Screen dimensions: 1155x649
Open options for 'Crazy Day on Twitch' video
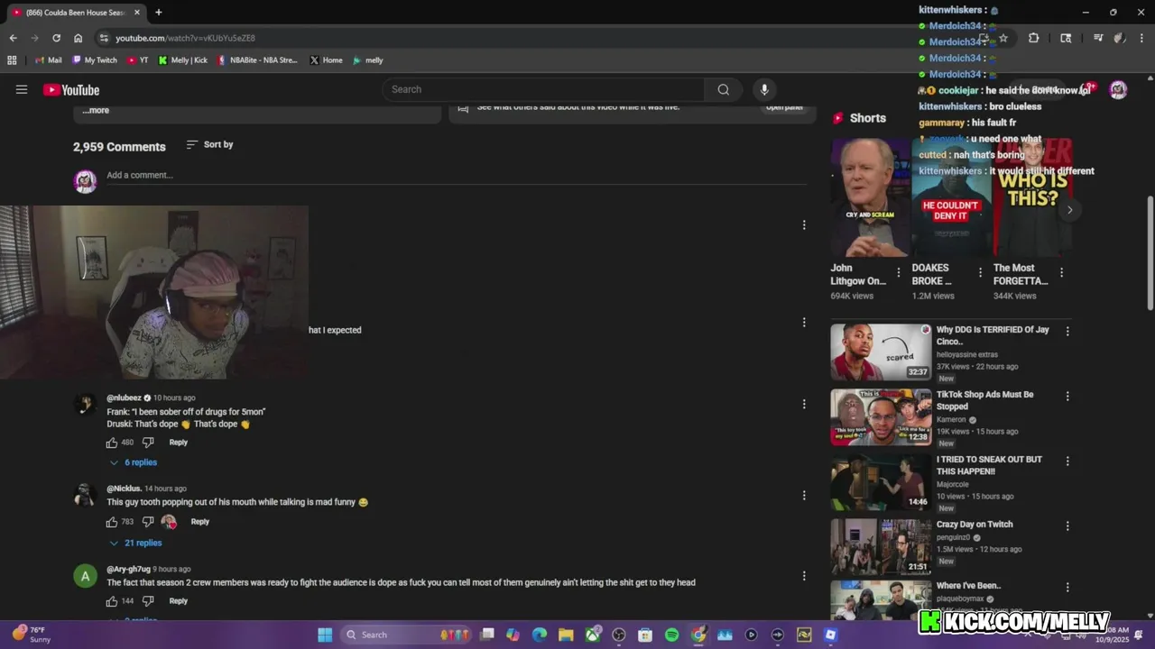[x=1067, y=526]
